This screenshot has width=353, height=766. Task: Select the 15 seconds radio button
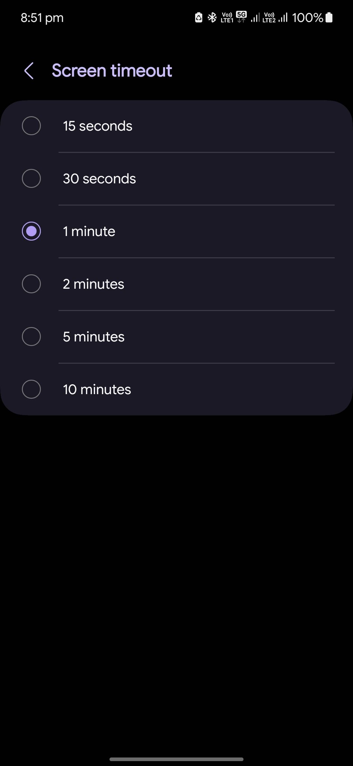[x=31, y=126]
